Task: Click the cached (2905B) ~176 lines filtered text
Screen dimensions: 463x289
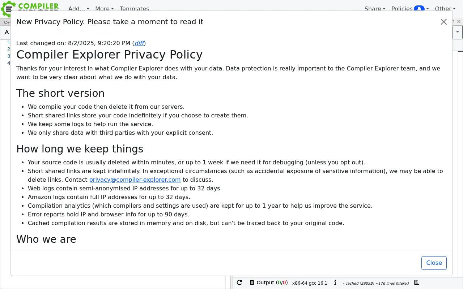Action: point(376,283)
